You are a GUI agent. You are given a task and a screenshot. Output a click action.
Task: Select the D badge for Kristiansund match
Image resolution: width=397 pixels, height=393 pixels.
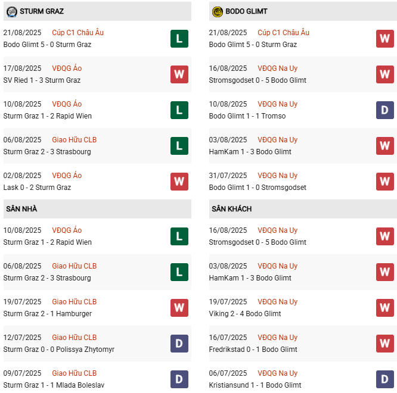point(384,379)
